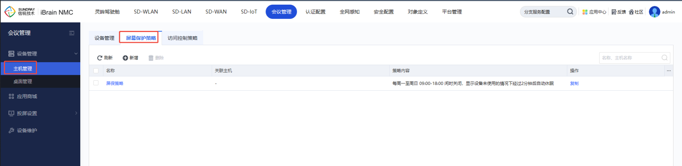
Task: Click the 名称、主机名称 search field
Action: [630, 58]
